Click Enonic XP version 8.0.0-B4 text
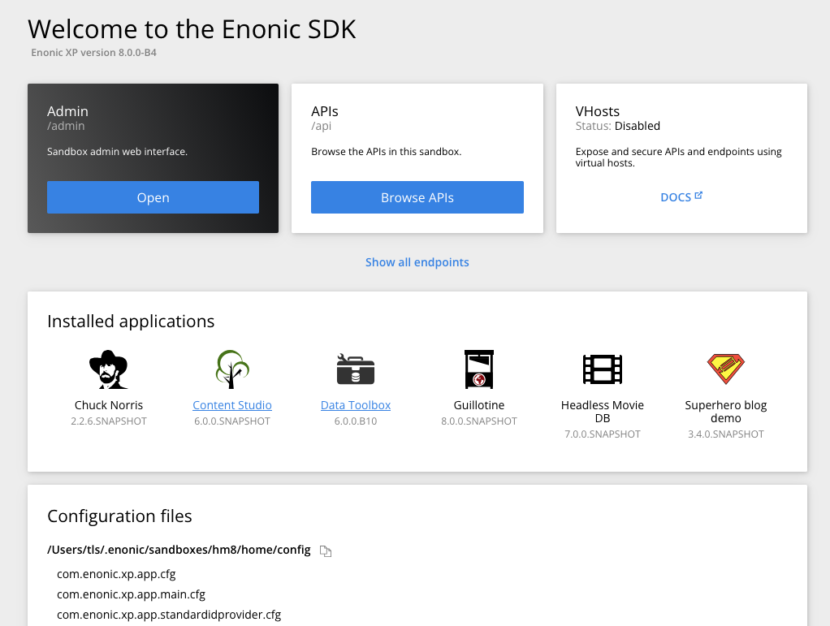830x626 pixels. tap(93, 53)
